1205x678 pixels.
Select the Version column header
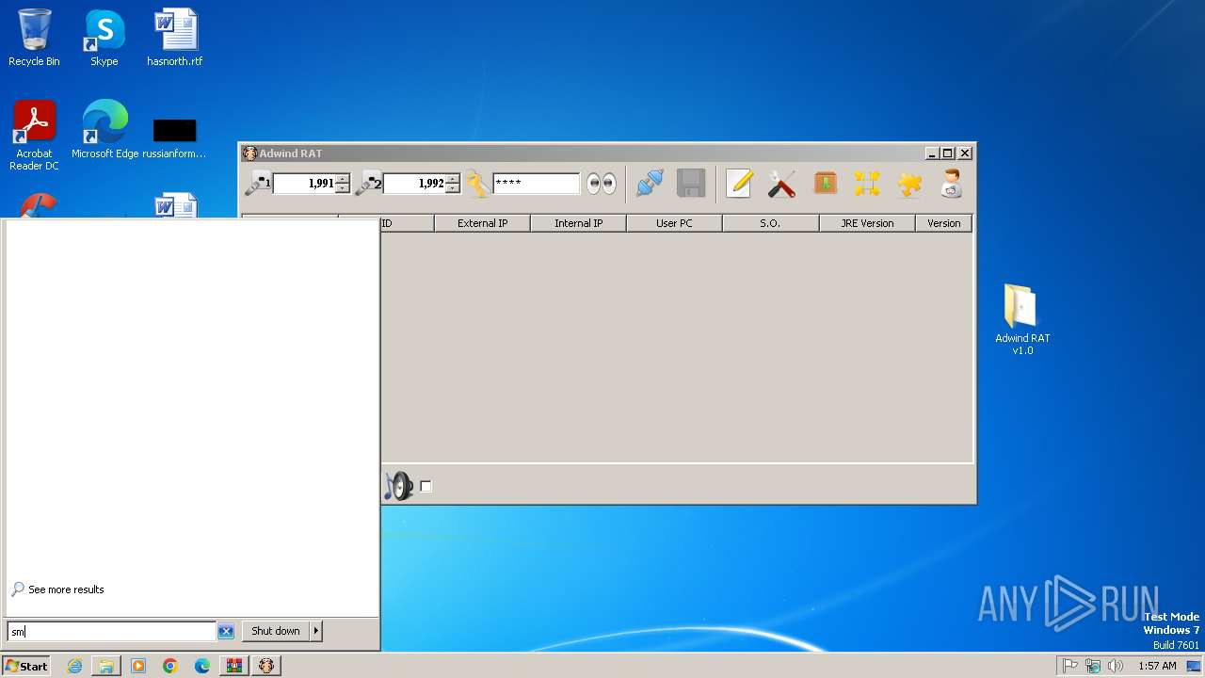point(943,223)
